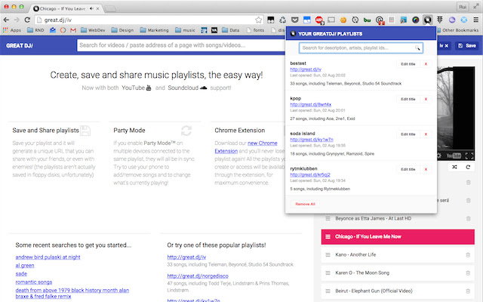This screenshot has width=483, height=302.
Task: Select the 'Chicago - If You Leave' browser tab
Action: point(66,8)
